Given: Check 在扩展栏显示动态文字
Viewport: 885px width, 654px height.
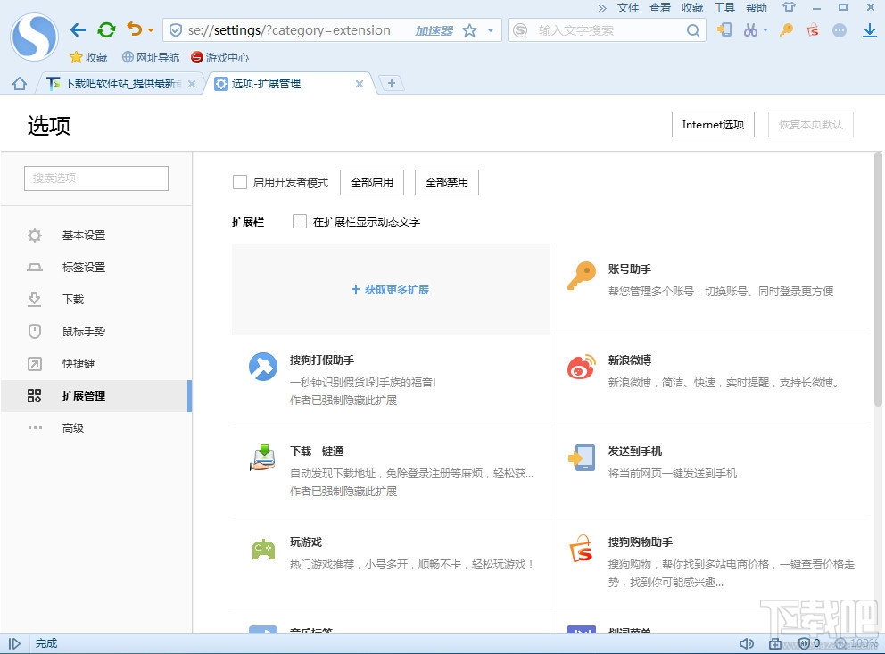Looking at the screenshot, I should [300, 222].
